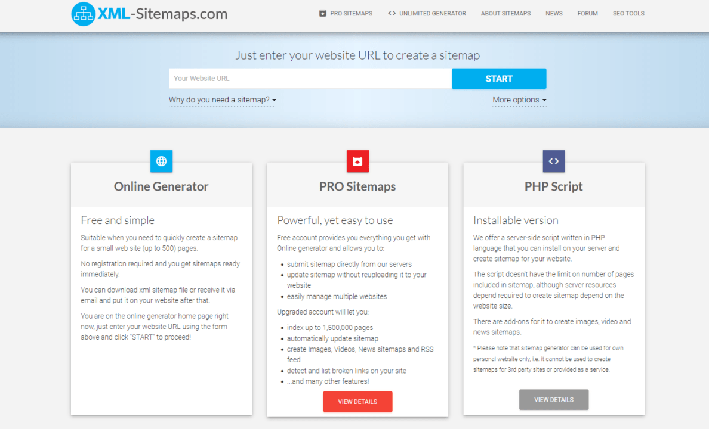Image resolution: width=709 pixels, height=429 pixels.
Task: Click the "Online Generator" card heading
Action: click(161, 186)
